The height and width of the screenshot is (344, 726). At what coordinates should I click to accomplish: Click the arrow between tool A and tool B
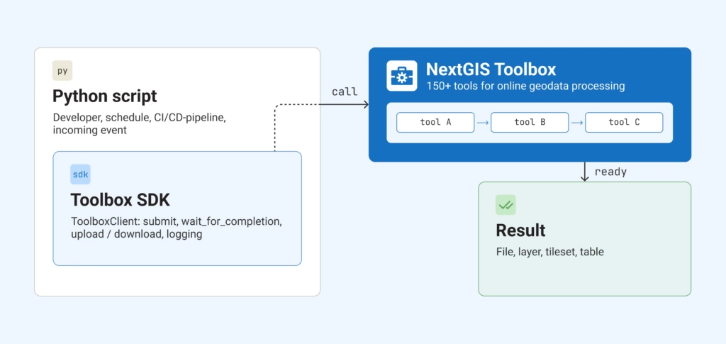point(483,123)
